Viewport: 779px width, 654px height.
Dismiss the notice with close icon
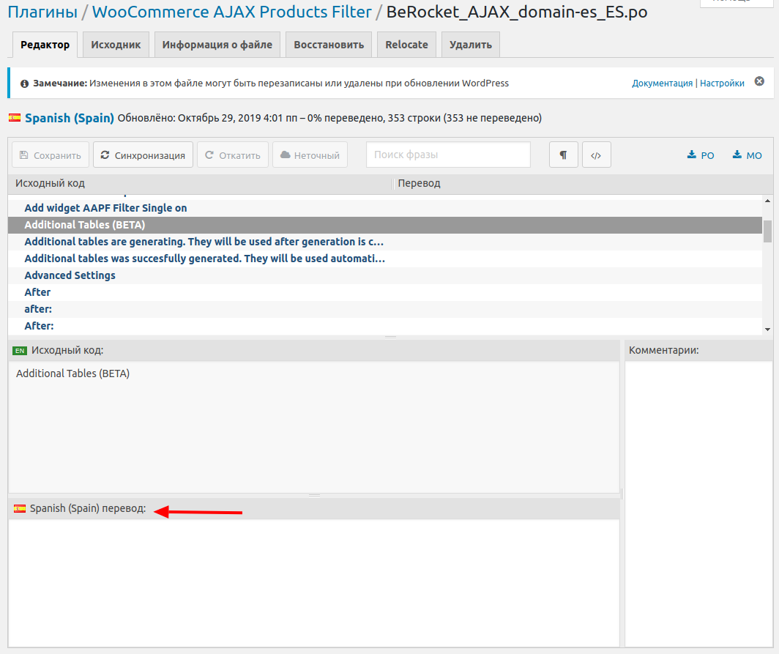pyautogui.click(x=759, y=81)
